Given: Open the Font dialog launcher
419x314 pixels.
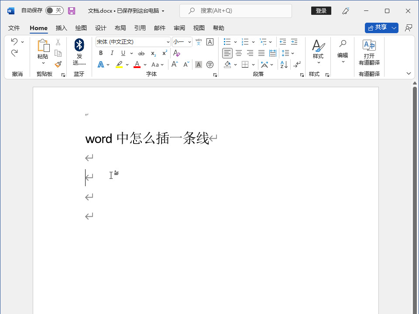Looking at the screenshot, I should (215, 75).
